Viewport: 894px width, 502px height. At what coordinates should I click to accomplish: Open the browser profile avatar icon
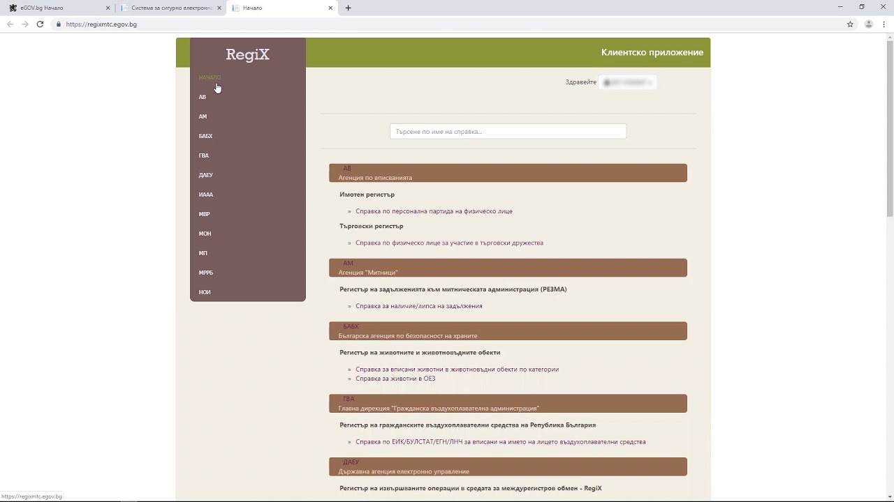pos(869,24)
